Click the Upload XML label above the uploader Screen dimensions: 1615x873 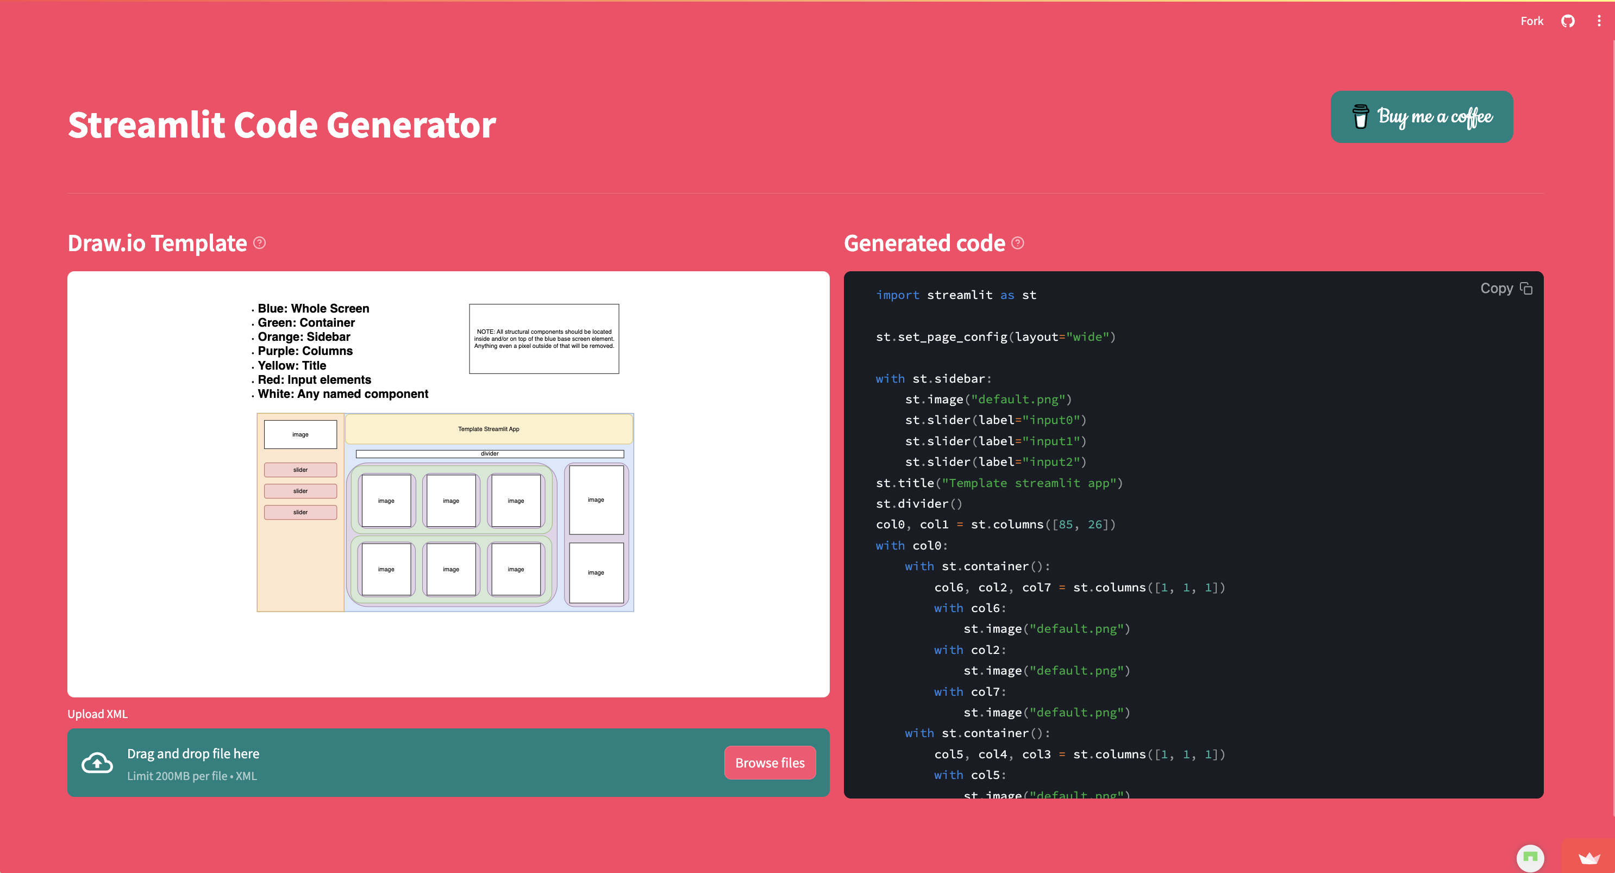97,714
